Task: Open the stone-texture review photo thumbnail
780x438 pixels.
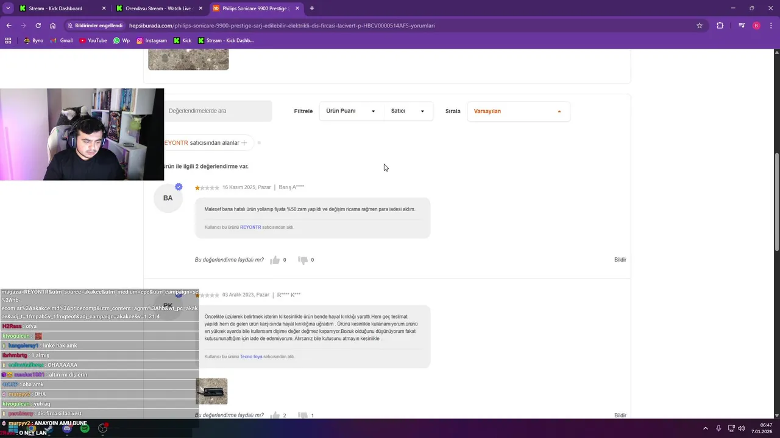Action: (x=188, y=60)
